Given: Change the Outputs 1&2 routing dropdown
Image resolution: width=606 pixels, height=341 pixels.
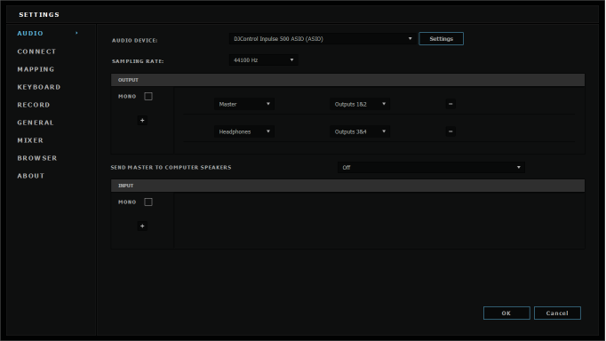Looking at the screenshot, I should tap(360, 104).
